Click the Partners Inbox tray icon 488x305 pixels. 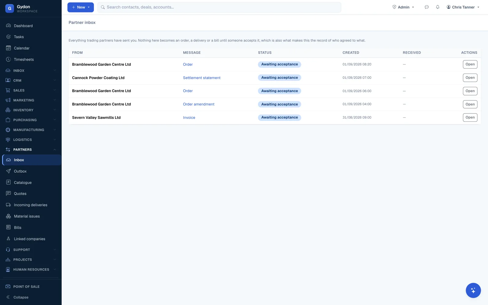tap(8, 160)
